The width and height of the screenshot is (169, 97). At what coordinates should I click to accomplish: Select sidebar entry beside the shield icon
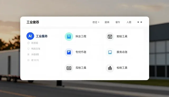click(36, 49)
